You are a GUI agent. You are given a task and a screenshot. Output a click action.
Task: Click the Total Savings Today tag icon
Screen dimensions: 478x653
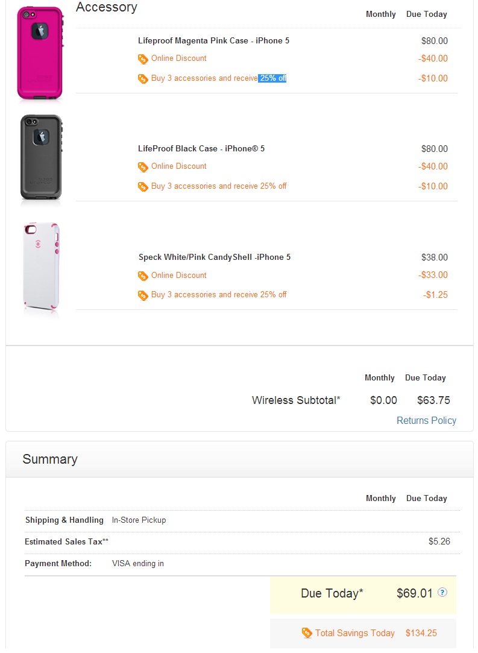(307, 633)
